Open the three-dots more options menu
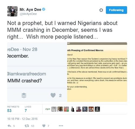 [x=61, y=126]
